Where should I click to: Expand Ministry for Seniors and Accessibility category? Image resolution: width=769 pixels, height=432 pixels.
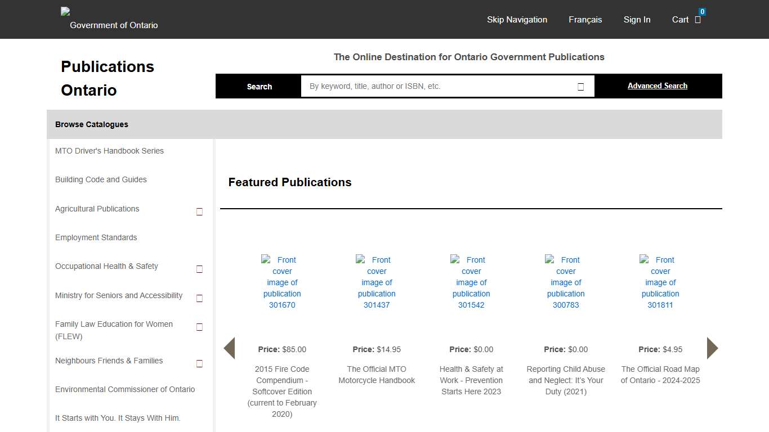(199, 298)
